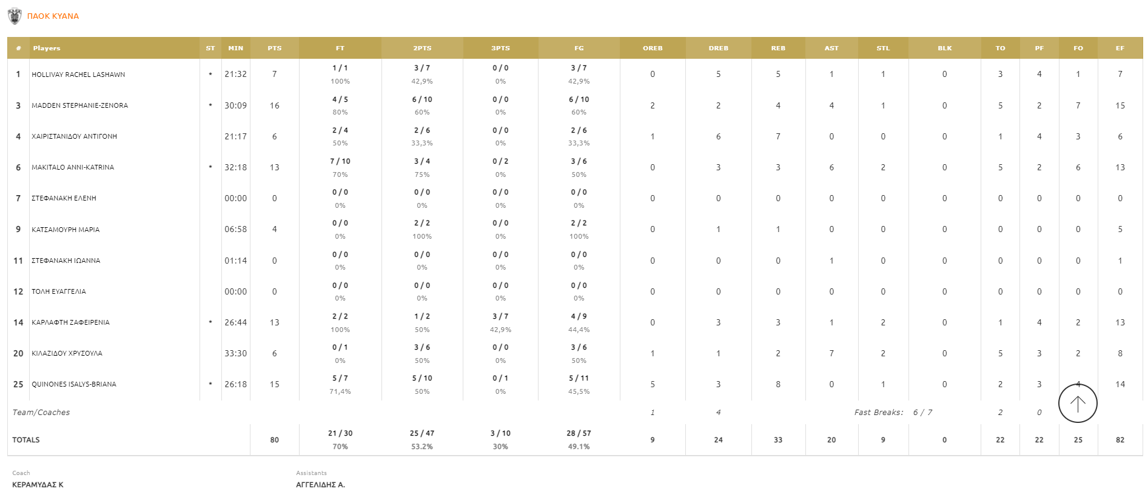Select player ΚΙΛΑΖΙΔΟΥ ΧΡΥΣΟΥΛΑ

click(67, 353)
